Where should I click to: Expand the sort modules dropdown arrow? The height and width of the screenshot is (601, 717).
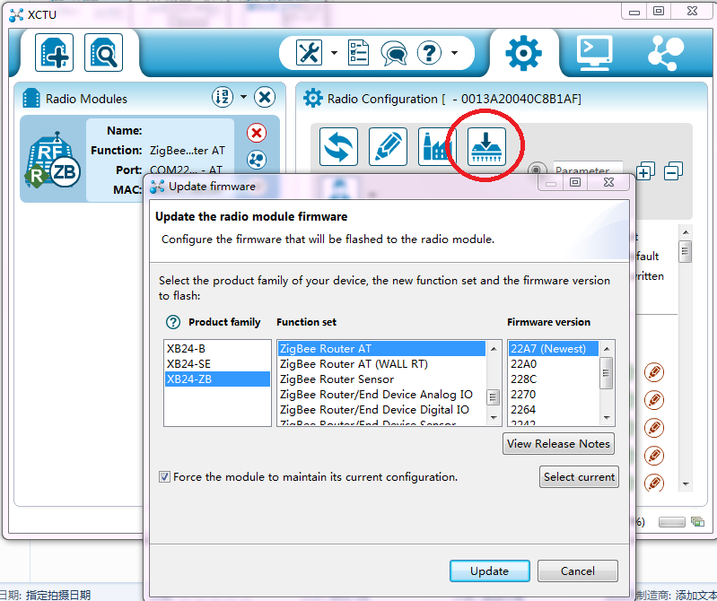pyautogui.click(x=244, y=97)
